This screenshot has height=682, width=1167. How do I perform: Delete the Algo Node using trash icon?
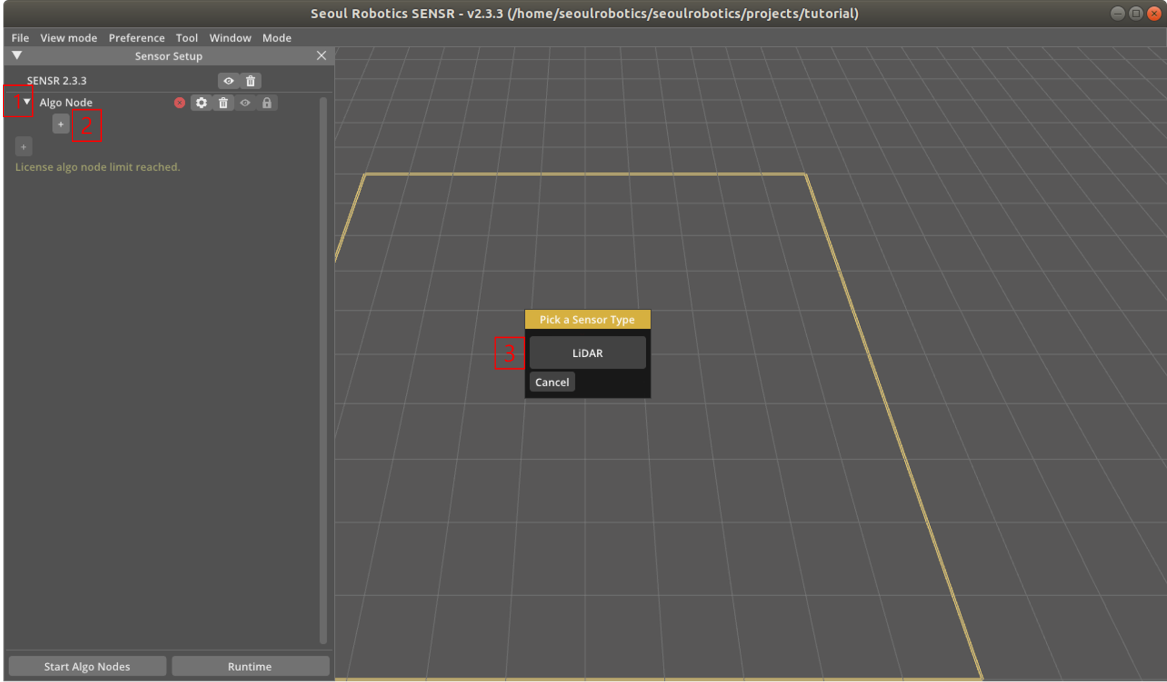pyautogui.click(x=223, y=103)
